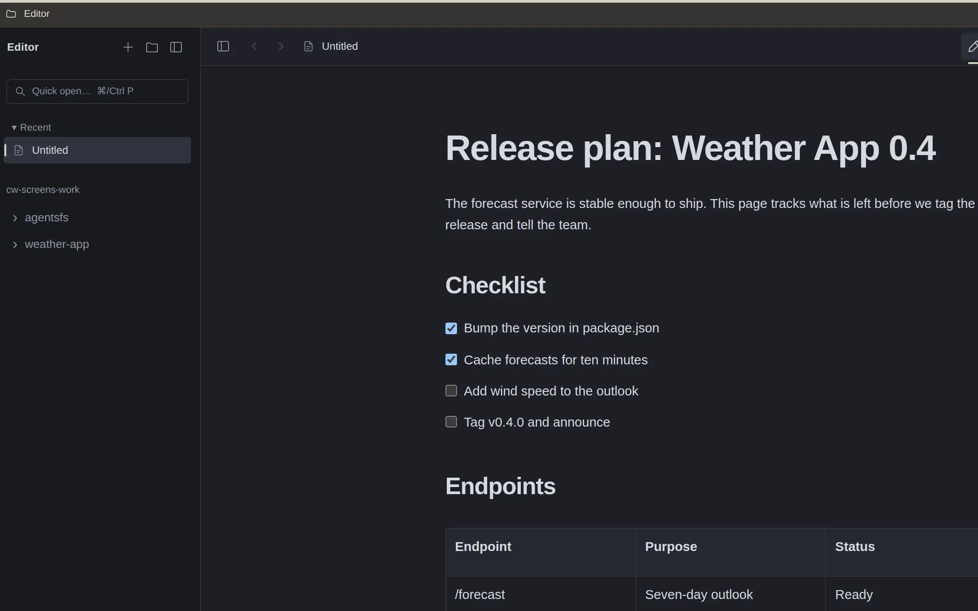Uncheck Bump the version in package.json
The height and width of the screenshot is (611, 978).
pos(451,328)
